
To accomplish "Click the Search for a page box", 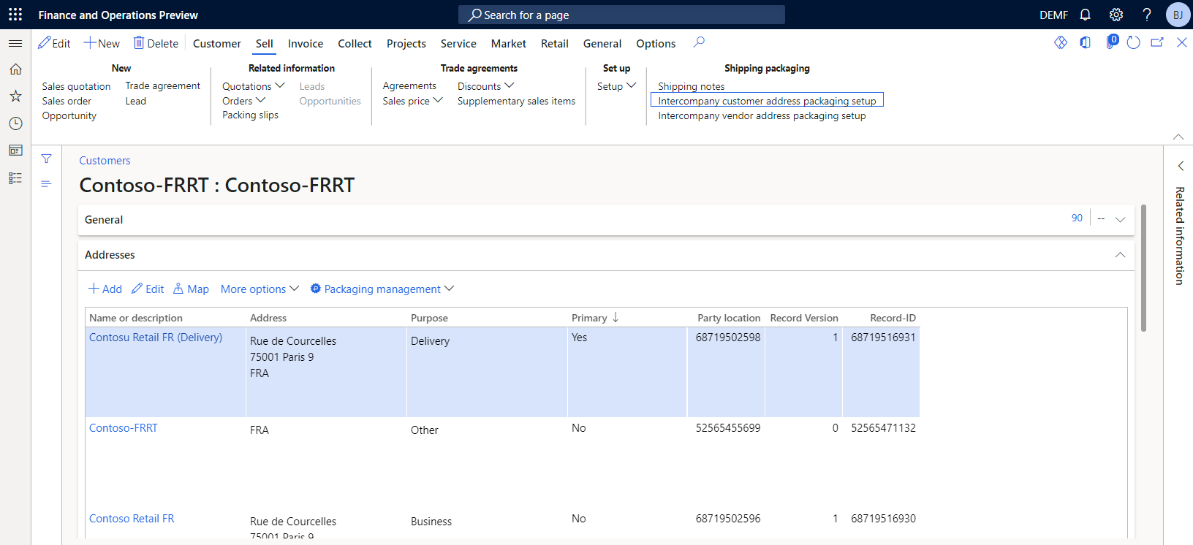I will (621, 15).
